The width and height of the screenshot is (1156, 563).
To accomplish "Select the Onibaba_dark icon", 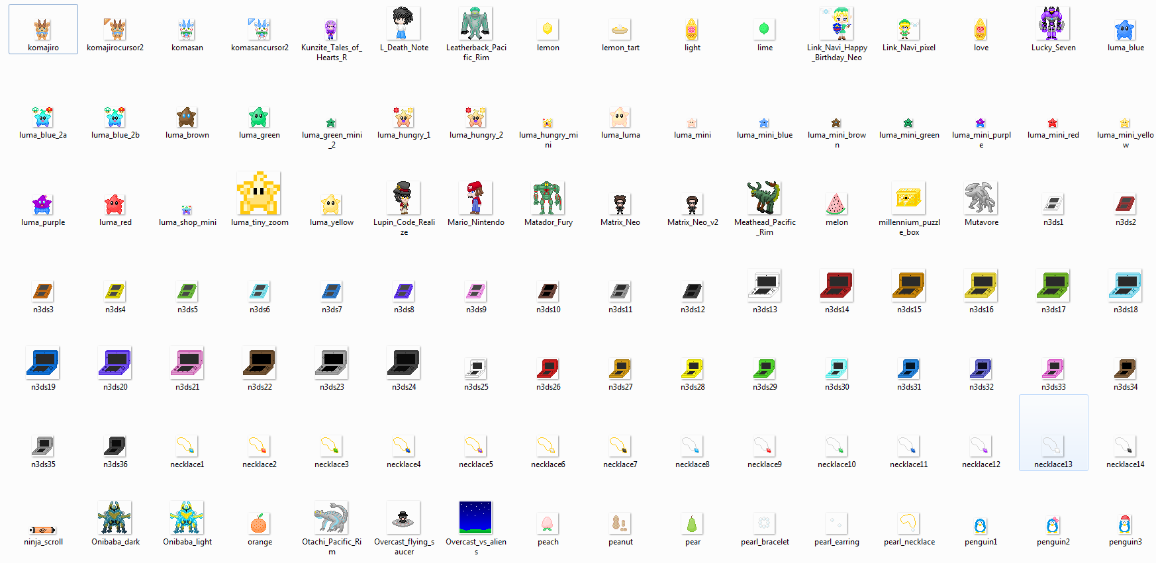I will [x=115, y=517].
